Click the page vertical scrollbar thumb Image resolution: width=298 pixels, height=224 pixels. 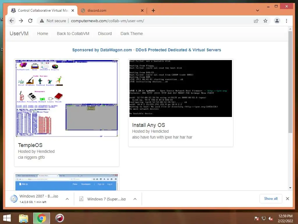(x=290, y=82)
